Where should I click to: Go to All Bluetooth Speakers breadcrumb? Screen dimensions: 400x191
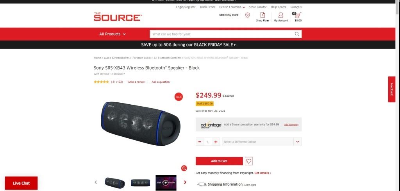point(168,58)
